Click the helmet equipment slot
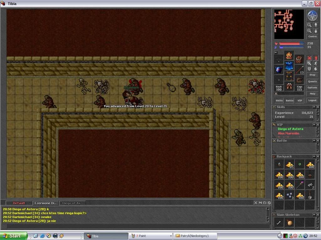 pyautogui.click(x=289, y=56)
